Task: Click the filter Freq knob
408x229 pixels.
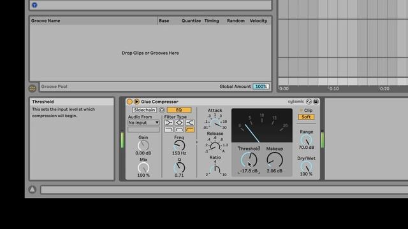Action: (179, 146)
